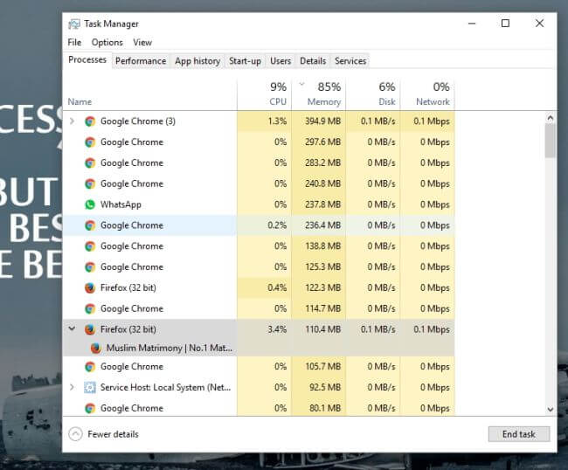This screenshot has width=568, height=470.
Task: Open the Options menu
Action: point(107,42)
